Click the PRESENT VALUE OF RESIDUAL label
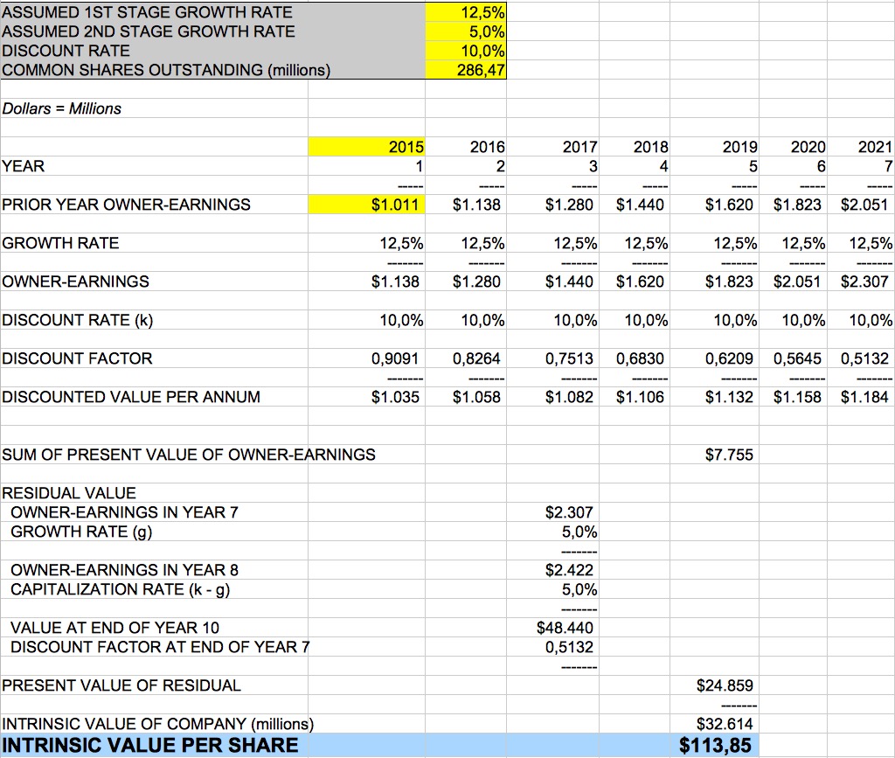Viewport: 895px width, 758px height. (x=121, y=685)
